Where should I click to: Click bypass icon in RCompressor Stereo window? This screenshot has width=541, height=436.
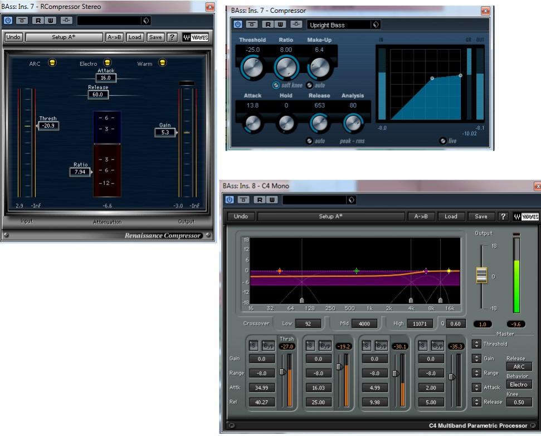[22, 21]
